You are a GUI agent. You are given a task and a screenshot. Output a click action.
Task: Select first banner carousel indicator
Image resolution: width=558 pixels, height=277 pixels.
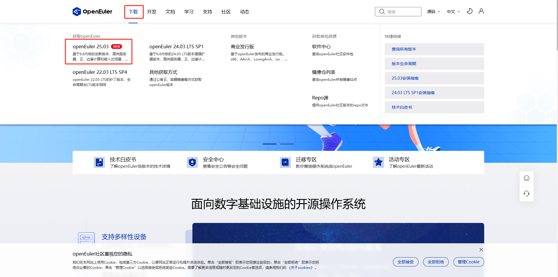270,144
